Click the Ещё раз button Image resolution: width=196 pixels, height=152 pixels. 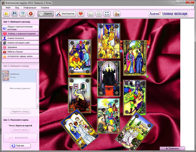[20, 146]
